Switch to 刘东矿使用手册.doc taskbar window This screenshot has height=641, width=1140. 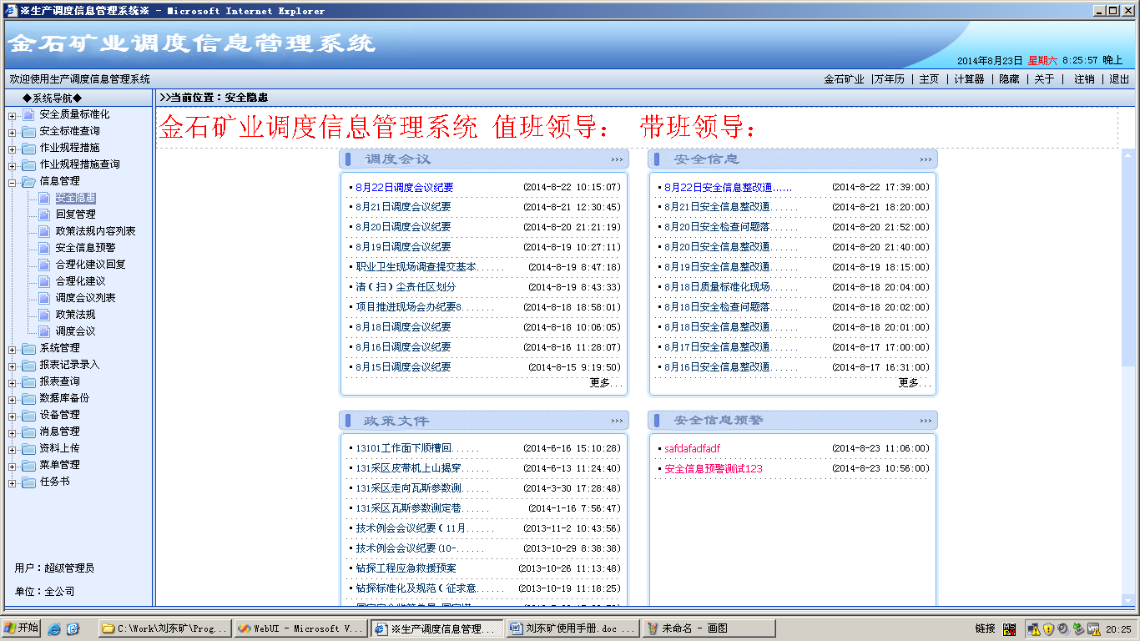pos(573,628)
